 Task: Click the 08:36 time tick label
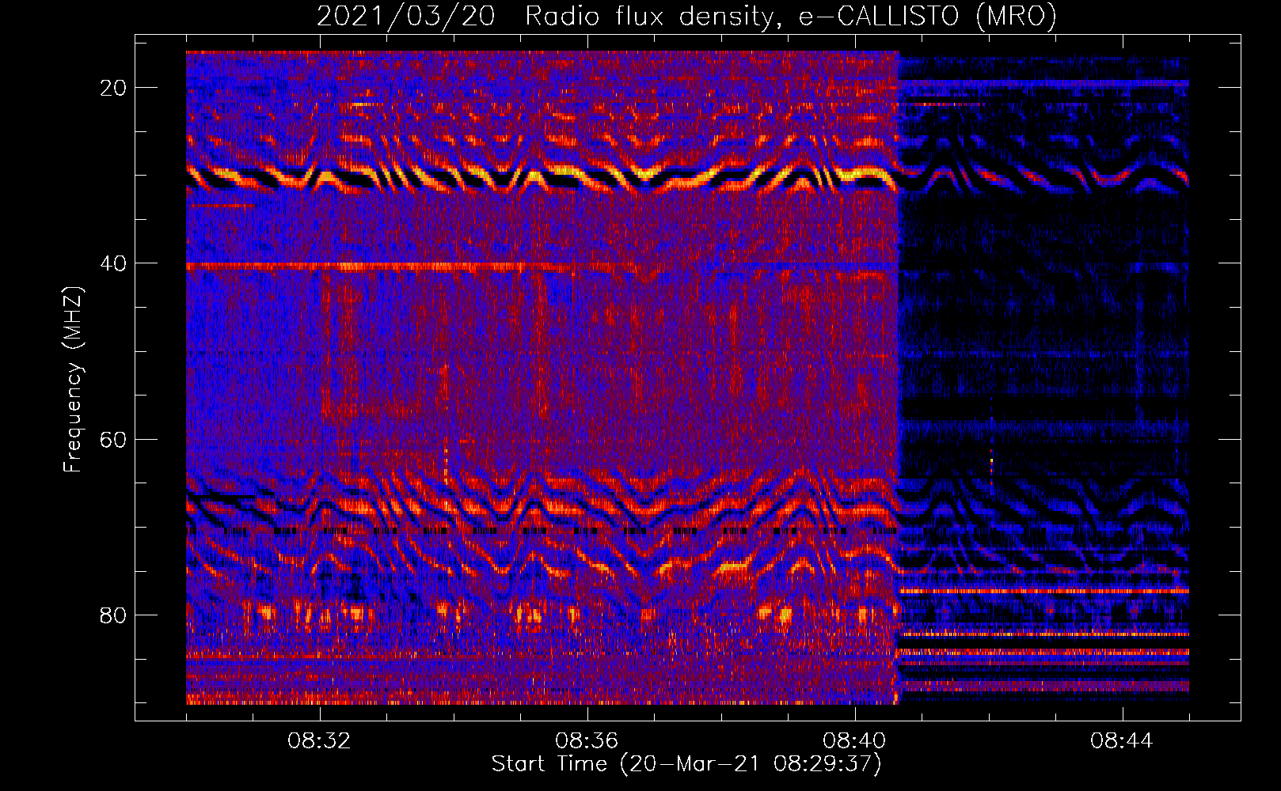point(587,741)
